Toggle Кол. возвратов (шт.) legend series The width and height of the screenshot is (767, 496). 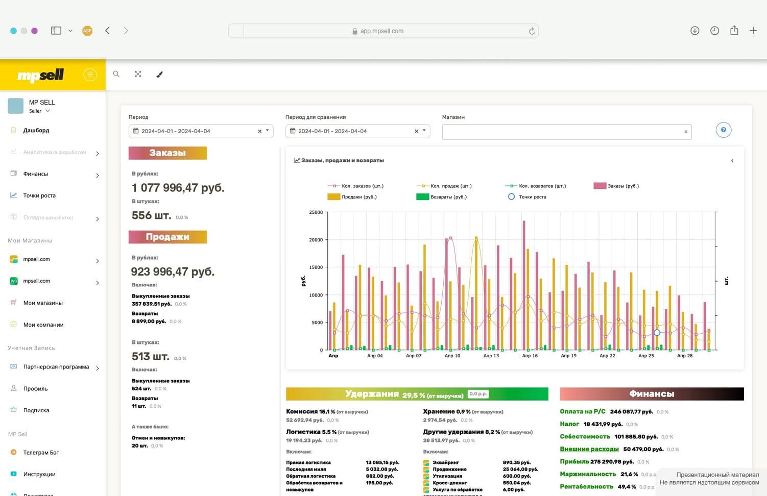[536, 186]
